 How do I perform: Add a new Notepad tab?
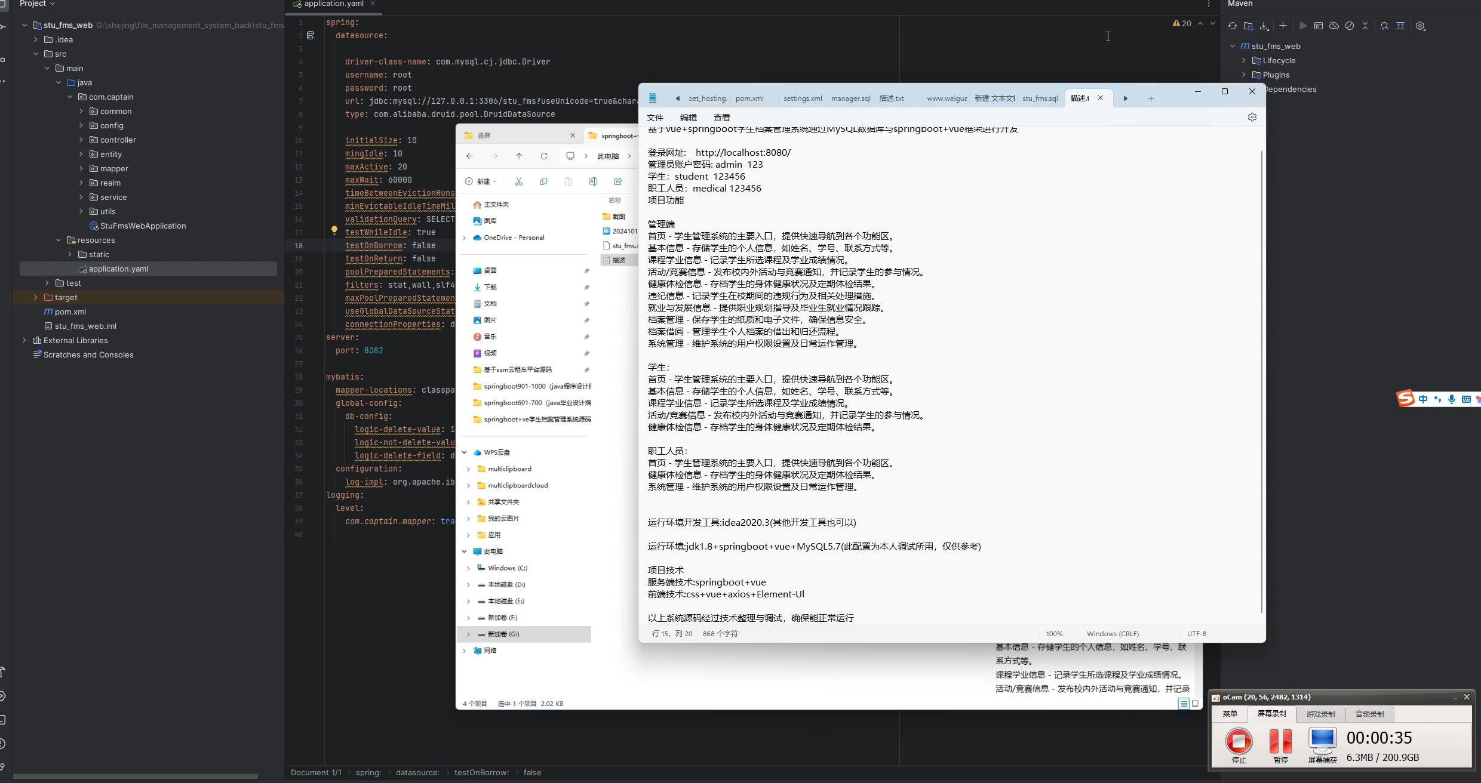click(1151, 98)
